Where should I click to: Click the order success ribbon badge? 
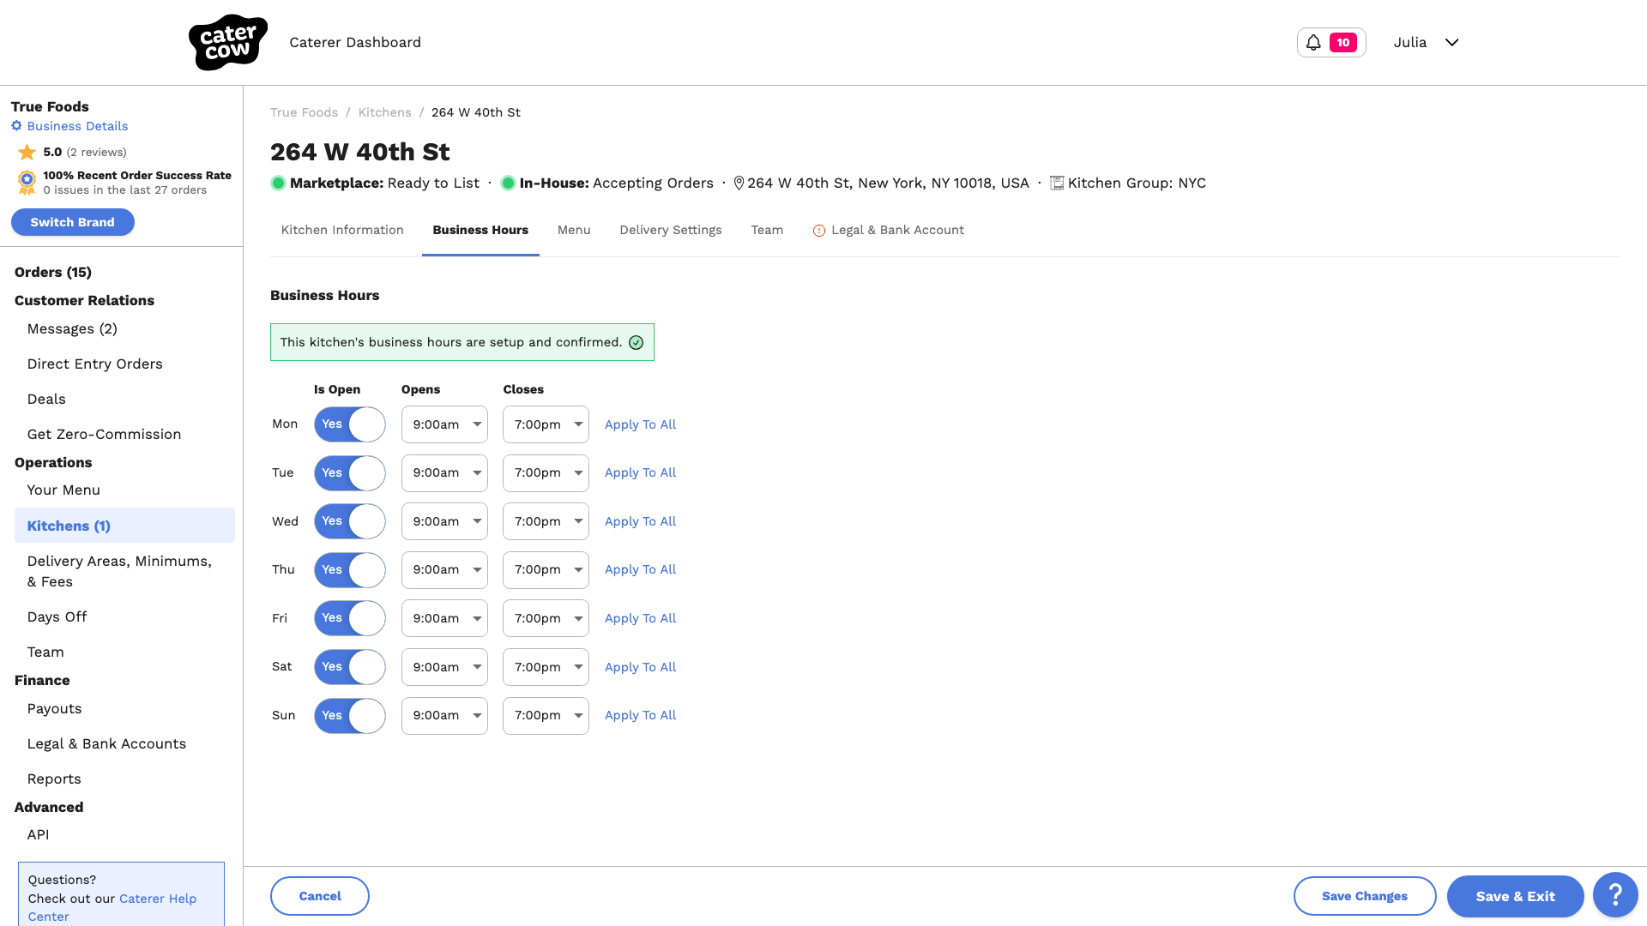[27, 182]
